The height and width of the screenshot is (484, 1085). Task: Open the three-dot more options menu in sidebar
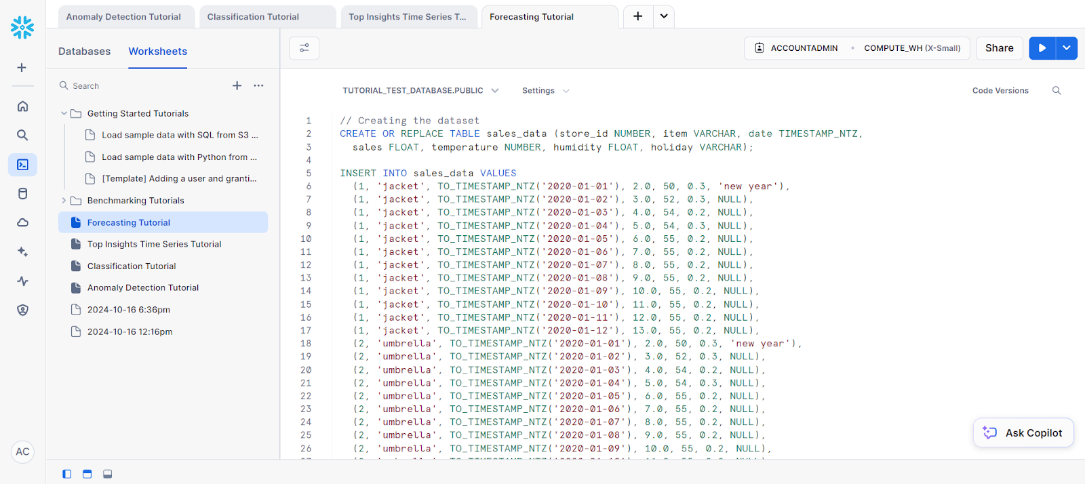pos(258,85)
